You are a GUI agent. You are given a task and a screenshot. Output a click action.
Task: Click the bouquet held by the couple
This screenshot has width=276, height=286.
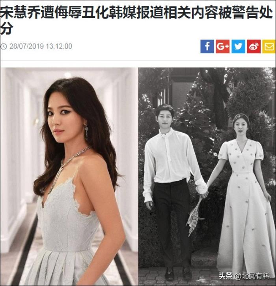[x=195, y=216]
